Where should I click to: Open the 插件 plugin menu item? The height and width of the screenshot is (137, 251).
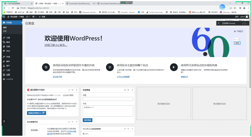(x=12, y=61)
